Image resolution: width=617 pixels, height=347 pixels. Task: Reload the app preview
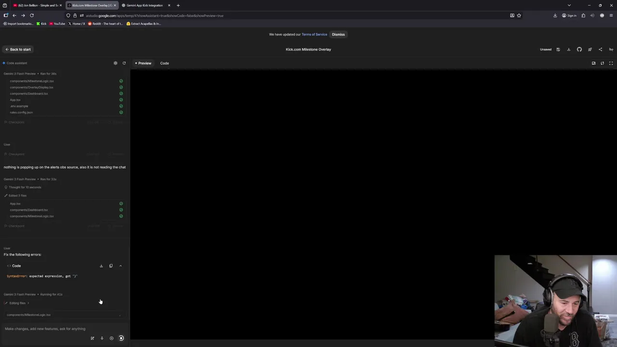[602, 63]
